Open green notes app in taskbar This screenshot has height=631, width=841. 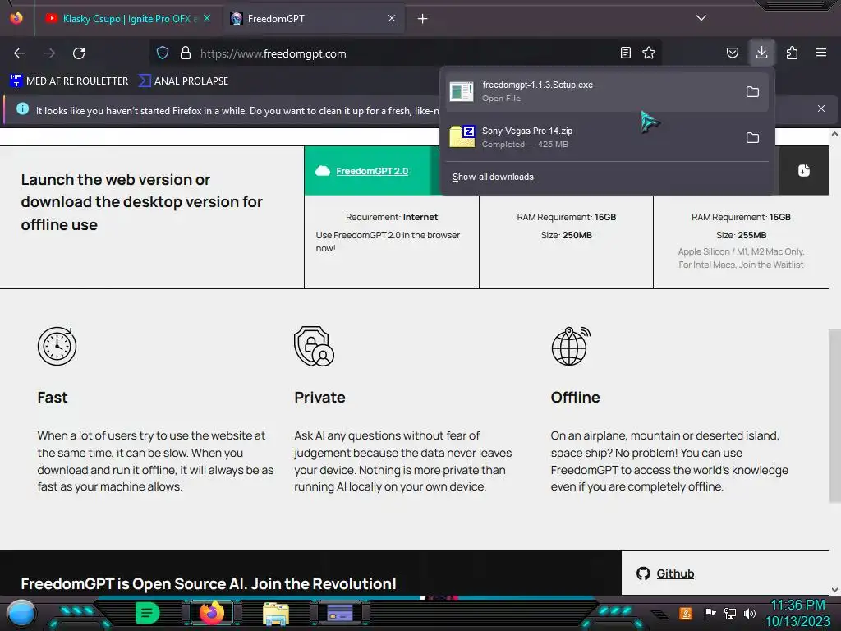pyautogui.click(x=147, y=613)
